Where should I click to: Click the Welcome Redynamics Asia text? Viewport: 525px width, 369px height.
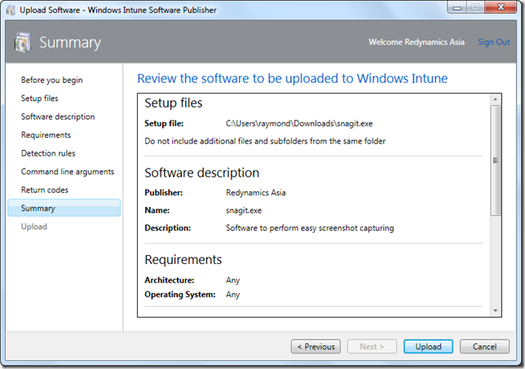point(417,42)
